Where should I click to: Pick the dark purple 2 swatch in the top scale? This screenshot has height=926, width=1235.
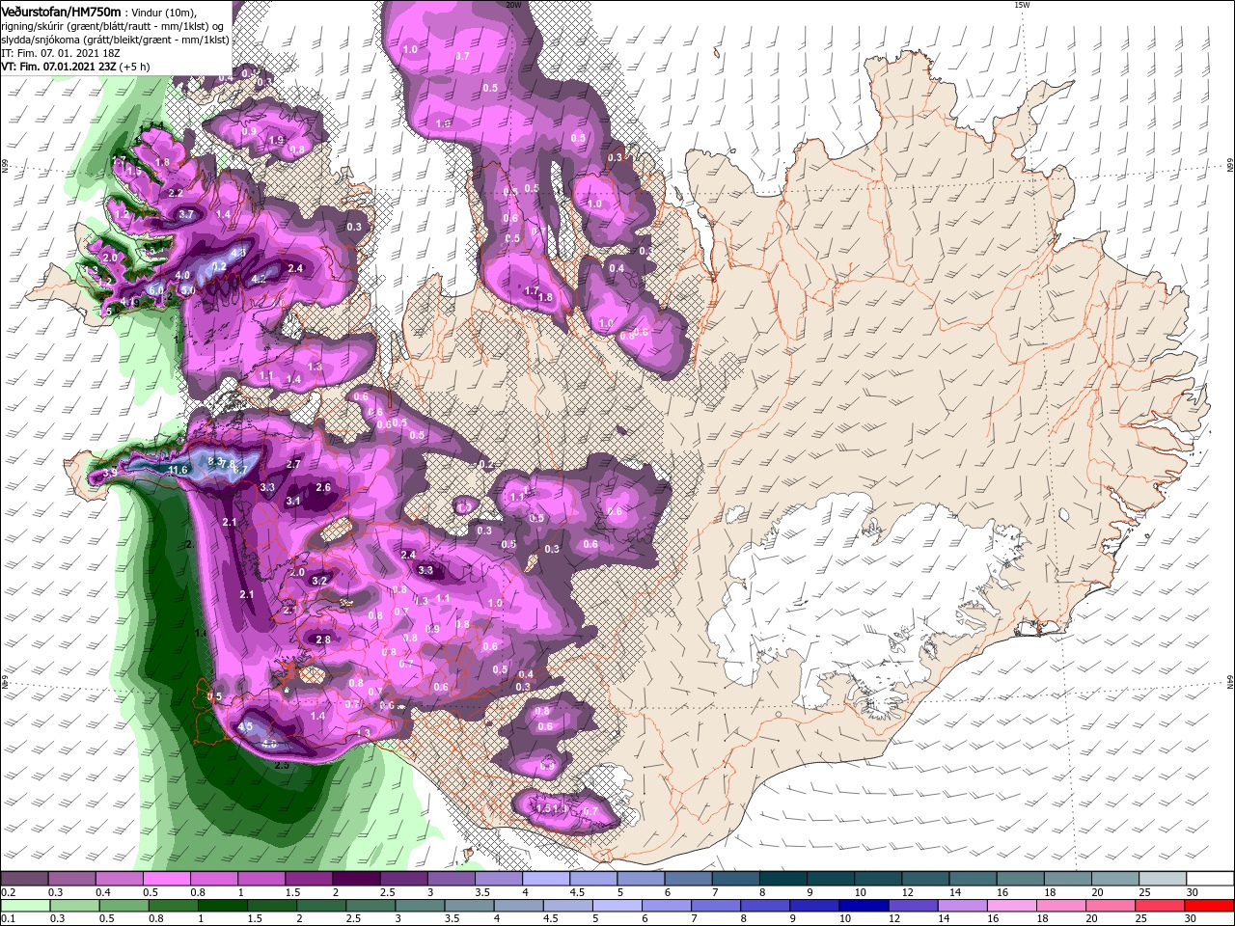(355, 879)
